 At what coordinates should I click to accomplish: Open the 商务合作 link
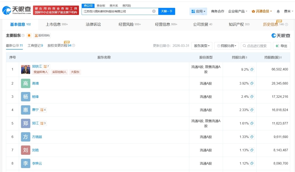218,11
